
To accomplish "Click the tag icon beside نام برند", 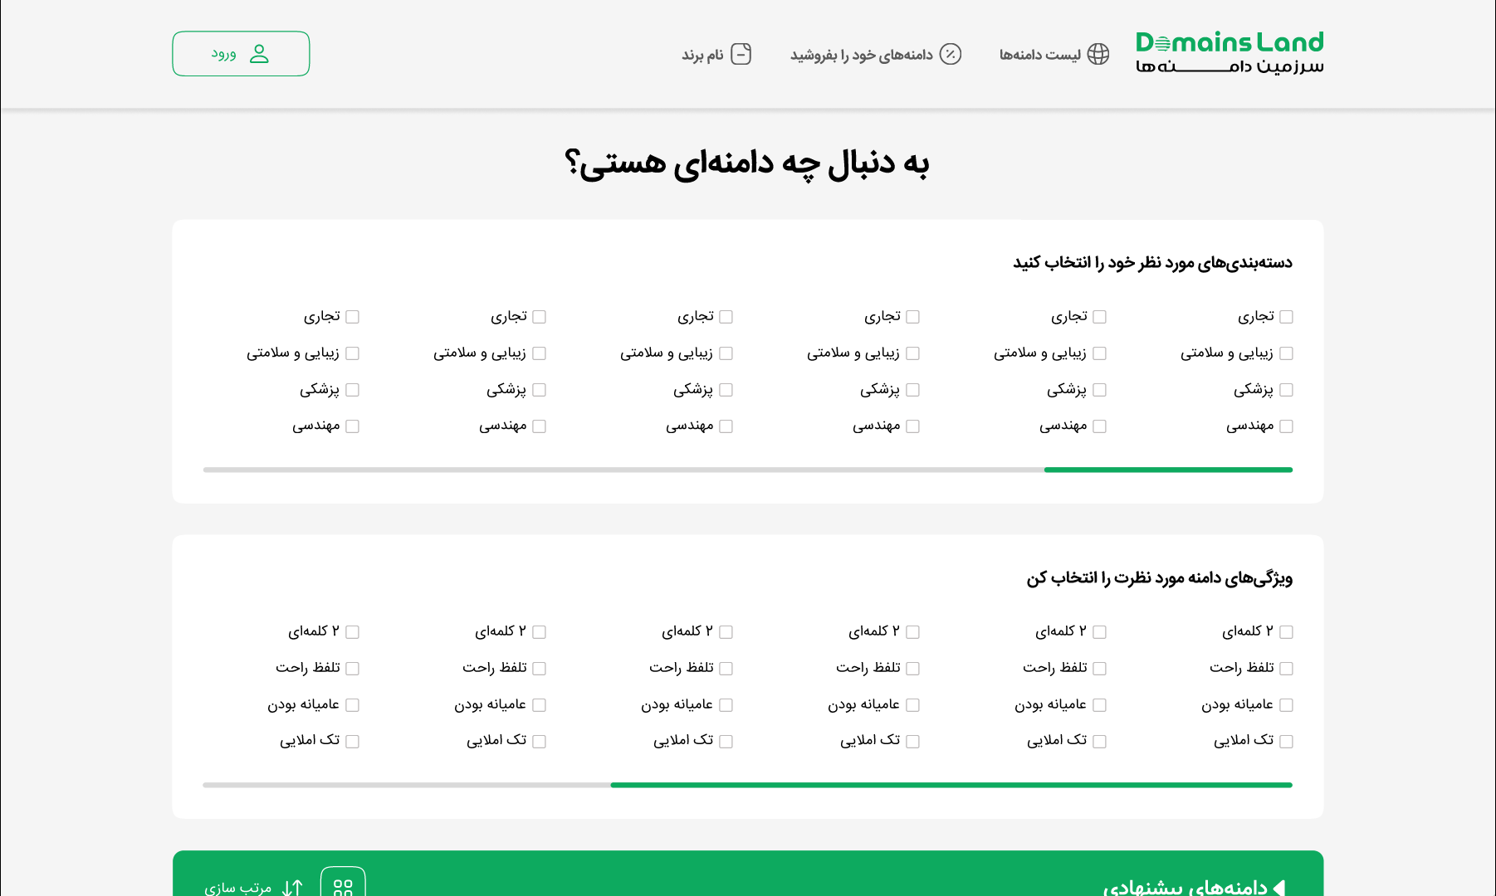I will [x=741, y=54].
